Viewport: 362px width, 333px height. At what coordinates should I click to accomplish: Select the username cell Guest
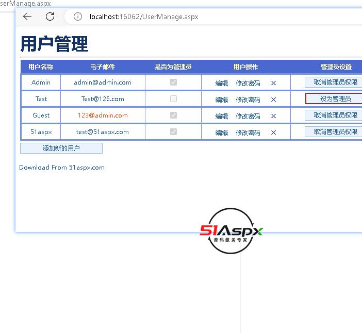[x=41, y=115]
